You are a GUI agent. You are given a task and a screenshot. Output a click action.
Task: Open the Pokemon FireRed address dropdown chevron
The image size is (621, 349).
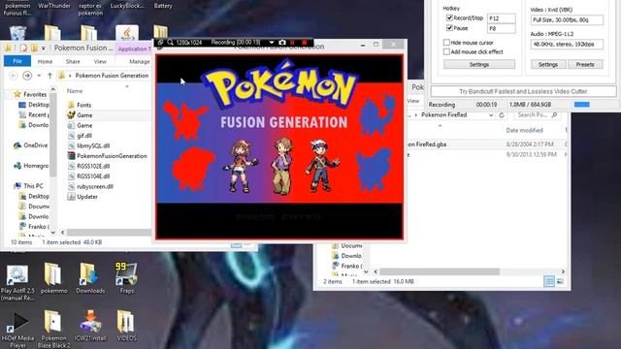491,115
